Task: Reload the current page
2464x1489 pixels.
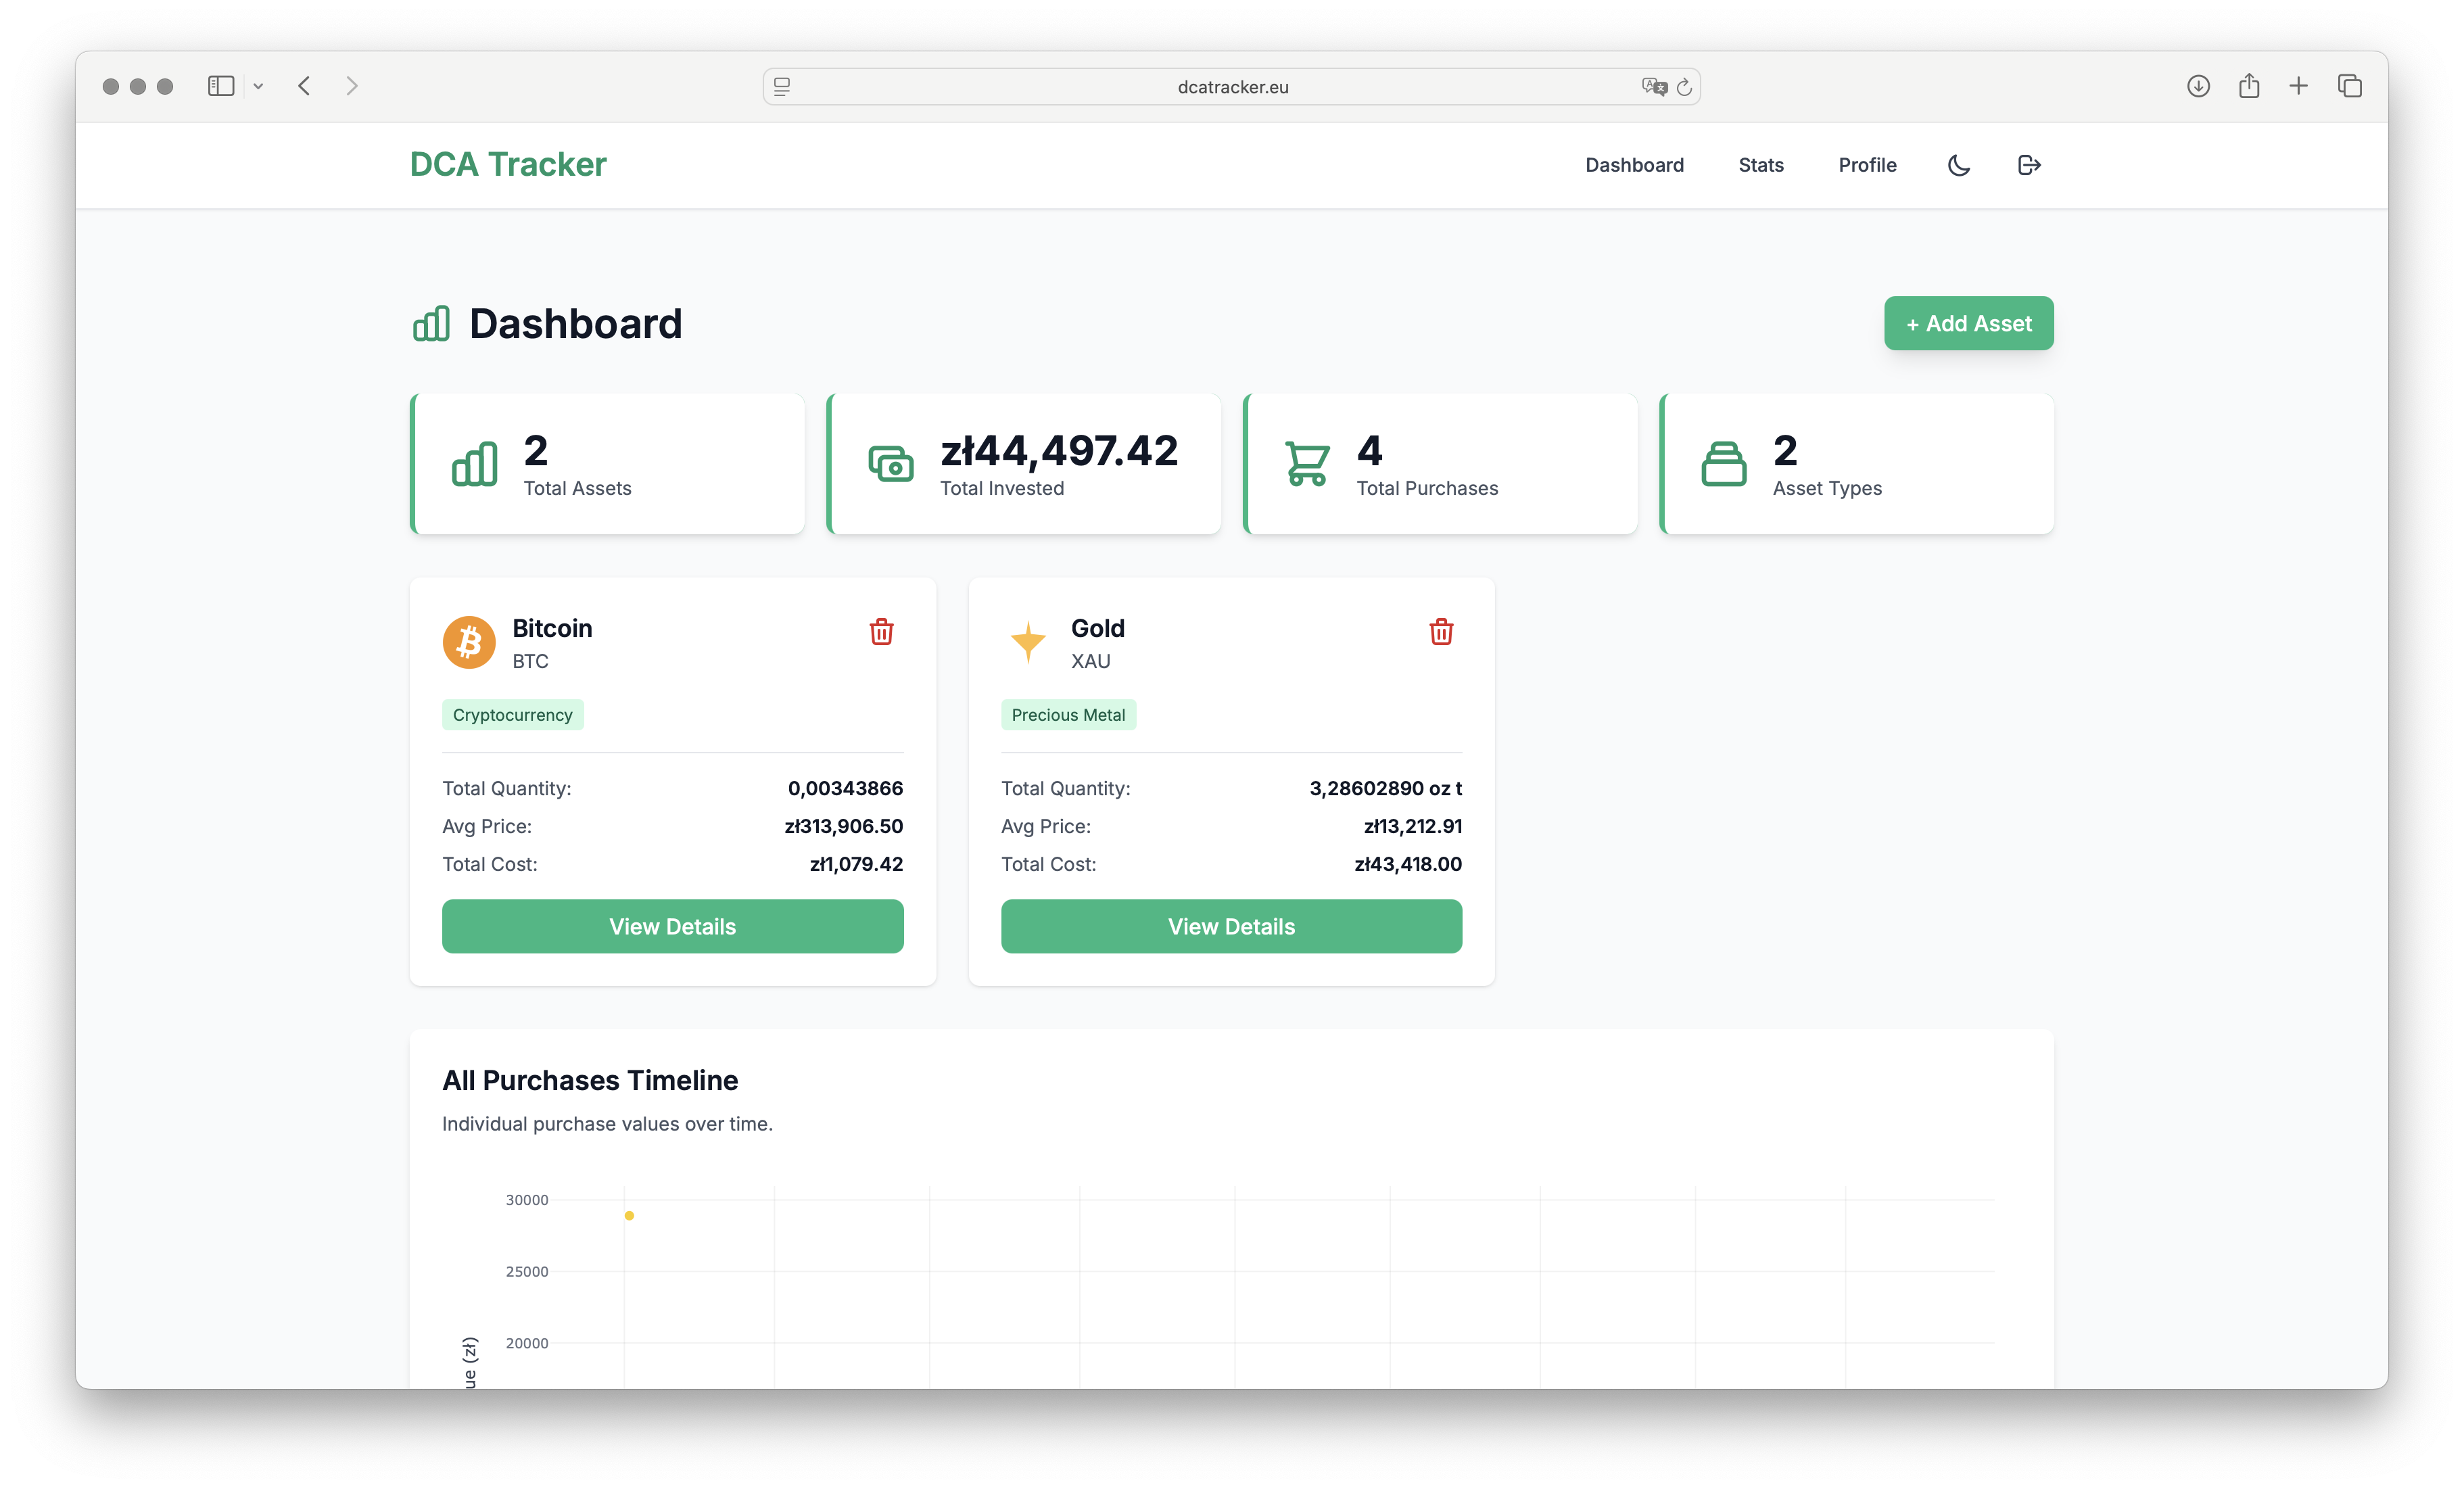Action: (1686, 87)
